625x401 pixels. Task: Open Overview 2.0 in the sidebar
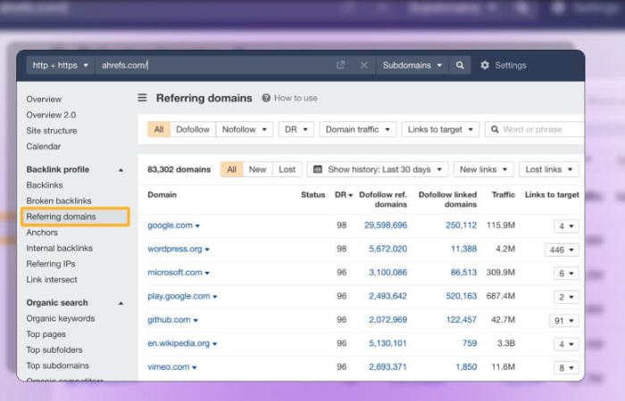click(x=51, y=115)
